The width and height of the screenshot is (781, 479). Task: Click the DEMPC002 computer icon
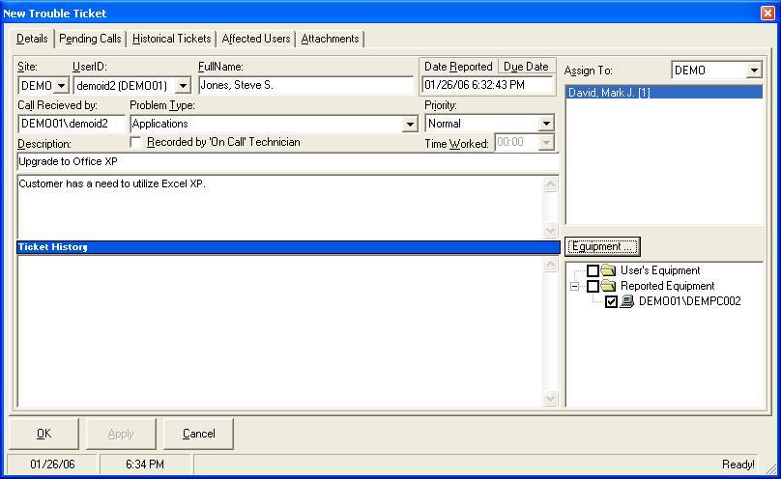627,301
